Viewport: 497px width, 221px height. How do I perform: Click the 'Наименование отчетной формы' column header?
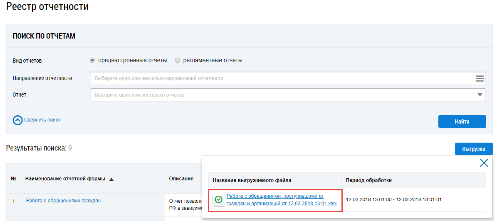pyautogui.click(x=65, y=179)
